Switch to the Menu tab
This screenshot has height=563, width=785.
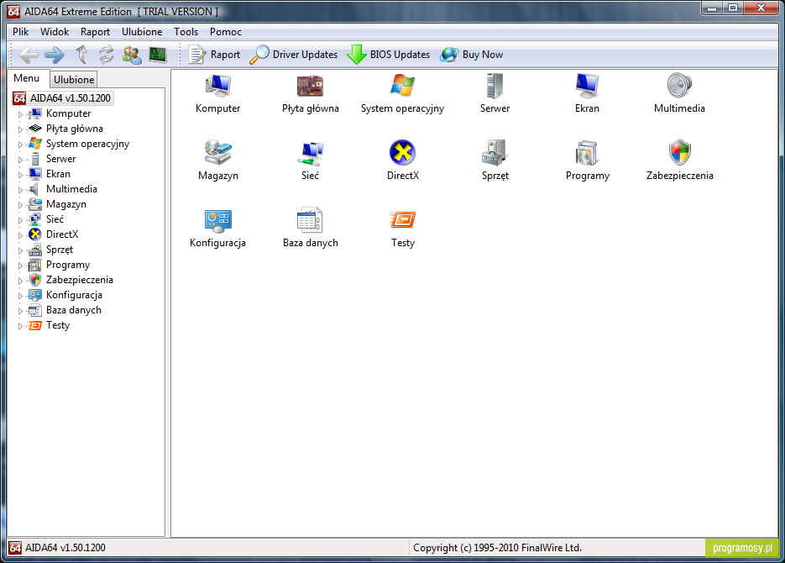pyautogui.click(x=27, y=78)
